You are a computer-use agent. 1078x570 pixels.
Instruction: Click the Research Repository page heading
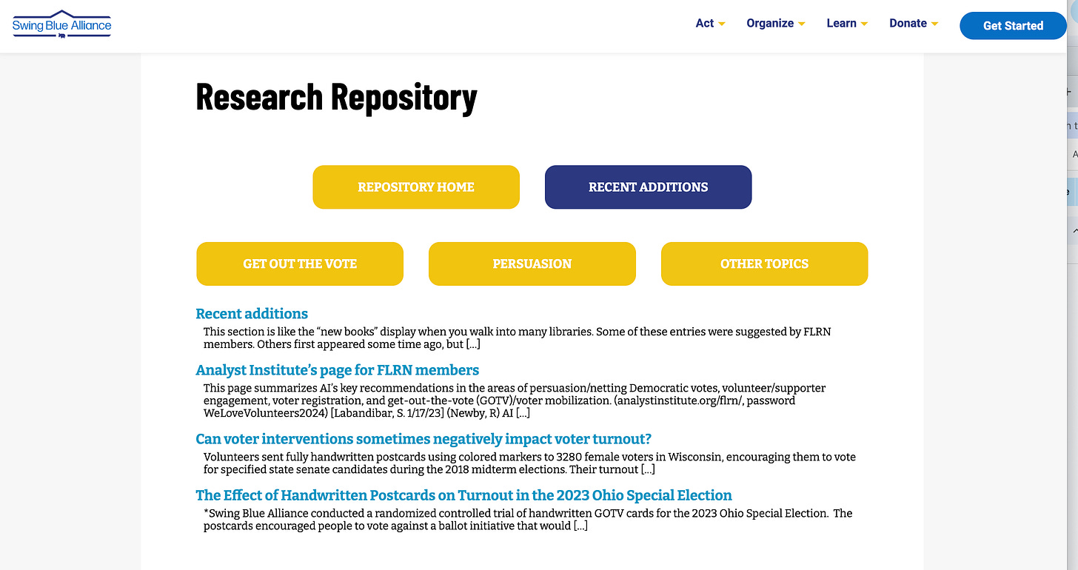336,97
